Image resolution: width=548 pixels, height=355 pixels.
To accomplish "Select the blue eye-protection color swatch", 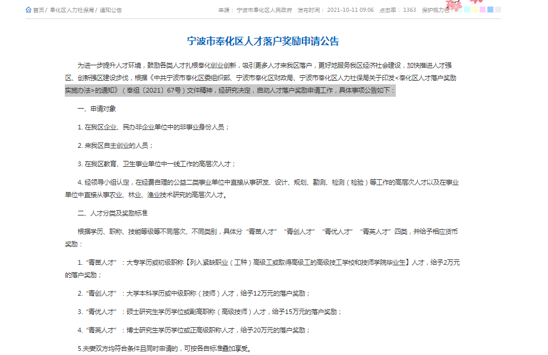I will click(490, 9).
